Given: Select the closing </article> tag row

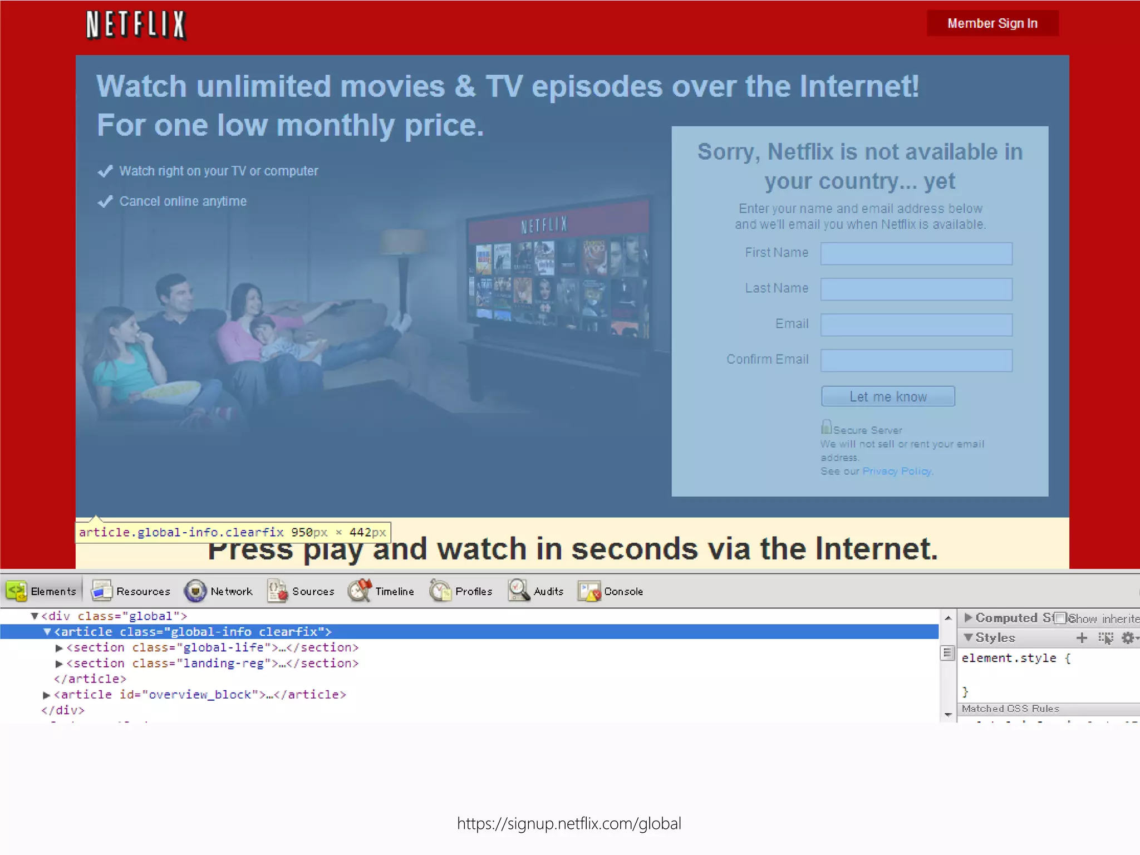Looking at the screenshot, I should [90, 679].
